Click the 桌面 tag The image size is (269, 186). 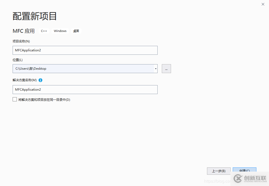pyautogui.click(x=76, y=31)
